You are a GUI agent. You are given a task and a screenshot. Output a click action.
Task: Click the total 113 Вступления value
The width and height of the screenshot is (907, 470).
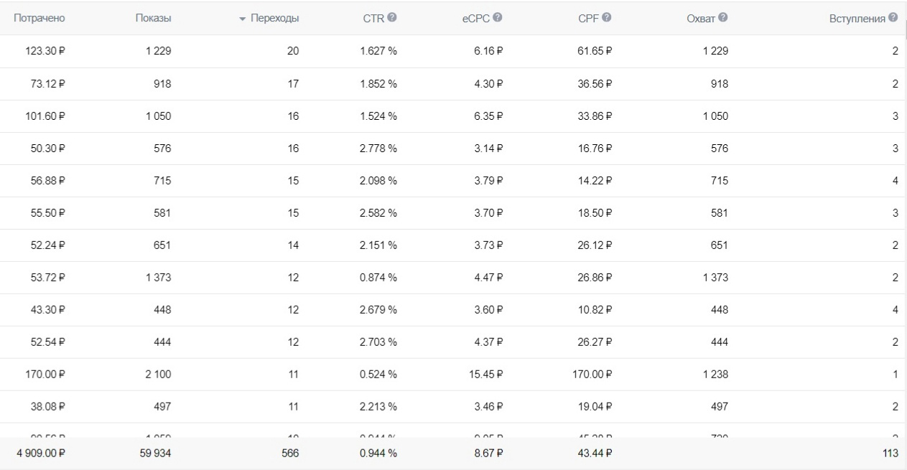coord(893,453)
